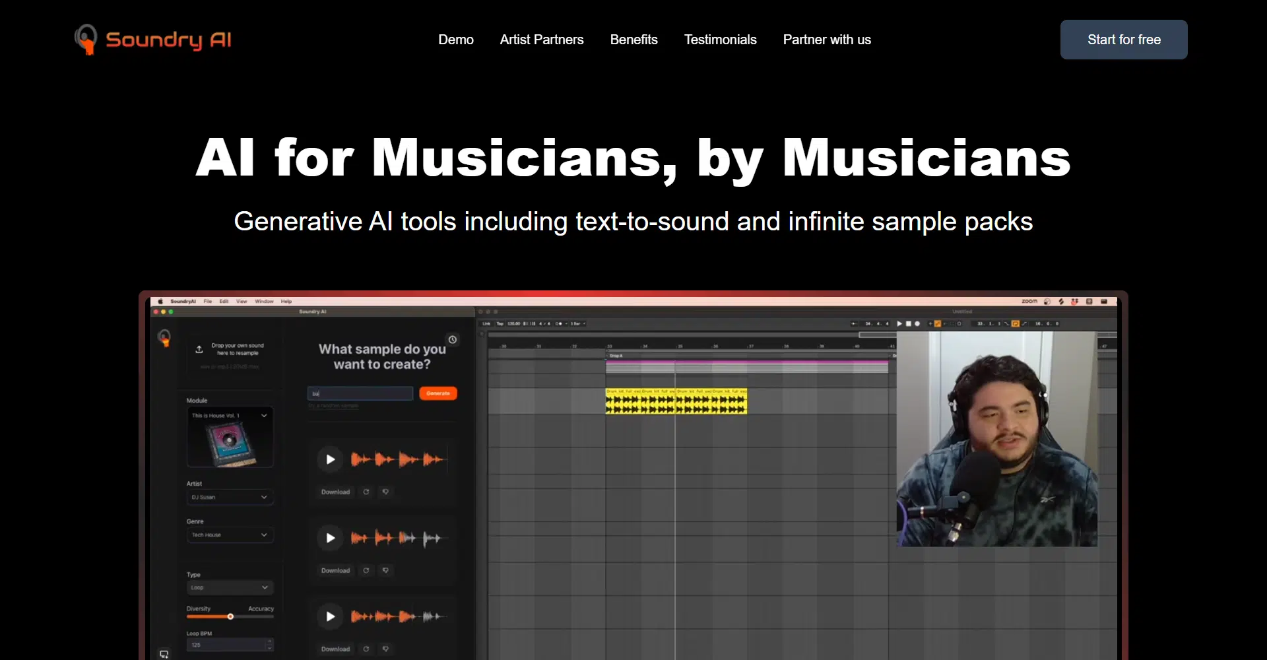The image size is (1267, 660).
Task: Dislike the second sample with thumbs-down icon
Action: point(386,570)
